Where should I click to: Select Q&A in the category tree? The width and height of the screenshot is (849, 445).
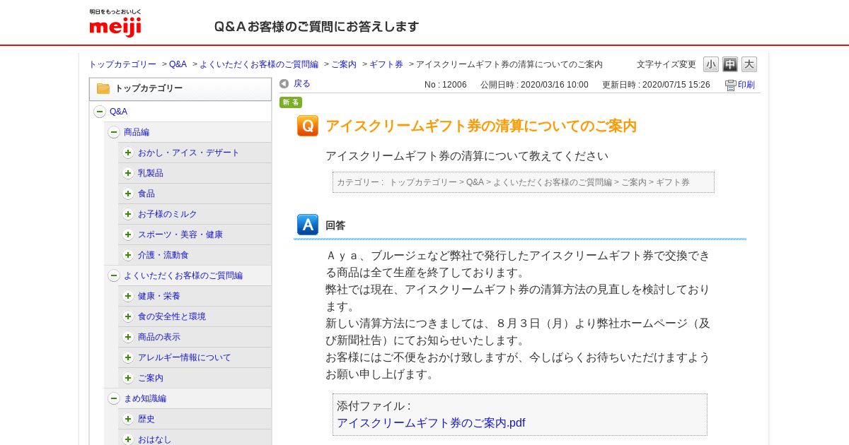(x=118, y=112)
